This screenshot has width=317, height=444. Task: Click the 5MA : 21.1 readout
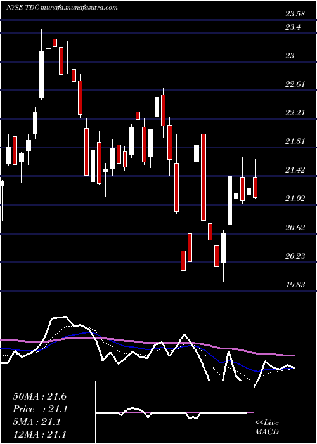coord(37,422)
